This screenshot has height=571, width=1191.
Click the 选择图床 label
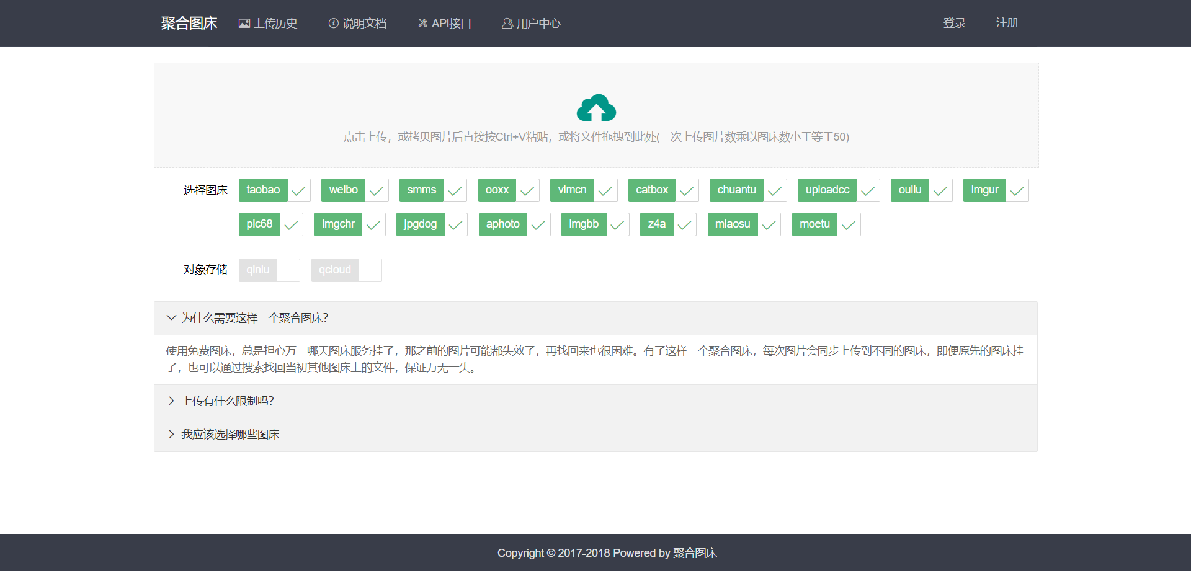205,190
